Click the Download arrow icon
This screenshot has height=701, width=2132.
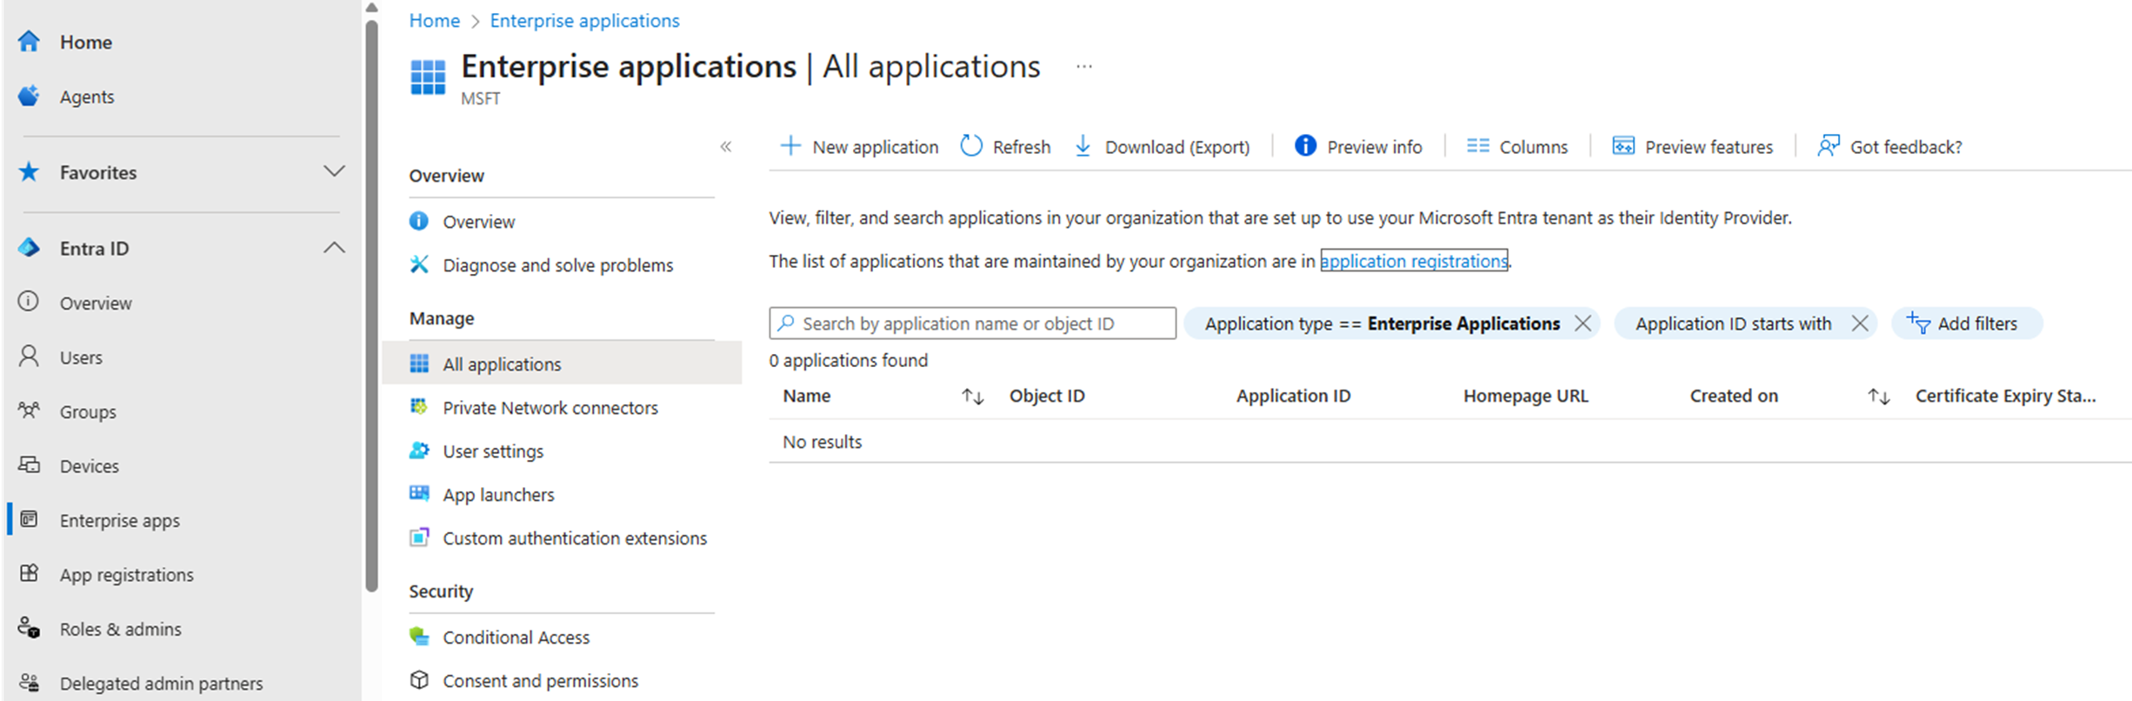coord(1083,146)
